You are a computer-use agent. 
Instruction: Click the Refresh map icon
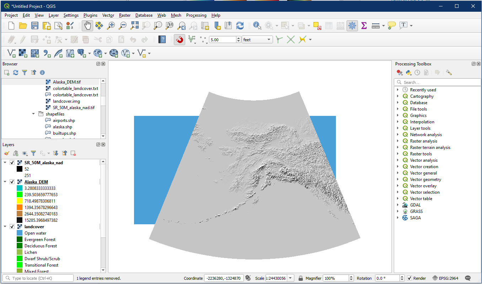(x=240, y=26)
